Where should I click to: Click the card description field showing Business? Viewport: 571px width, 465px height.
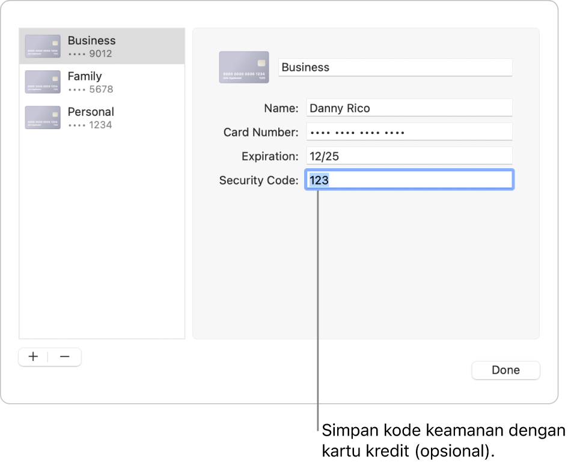click(395, 67)
